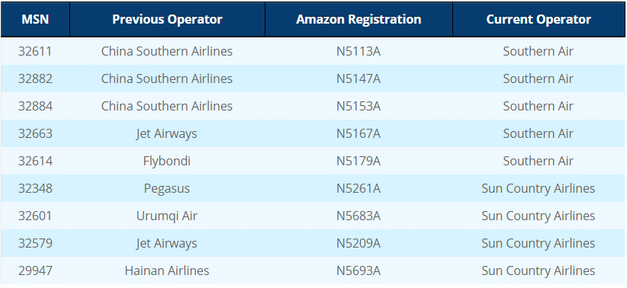Click the MSN column header
The width and height of the screenshot is (627, 288).
[35, 19]
